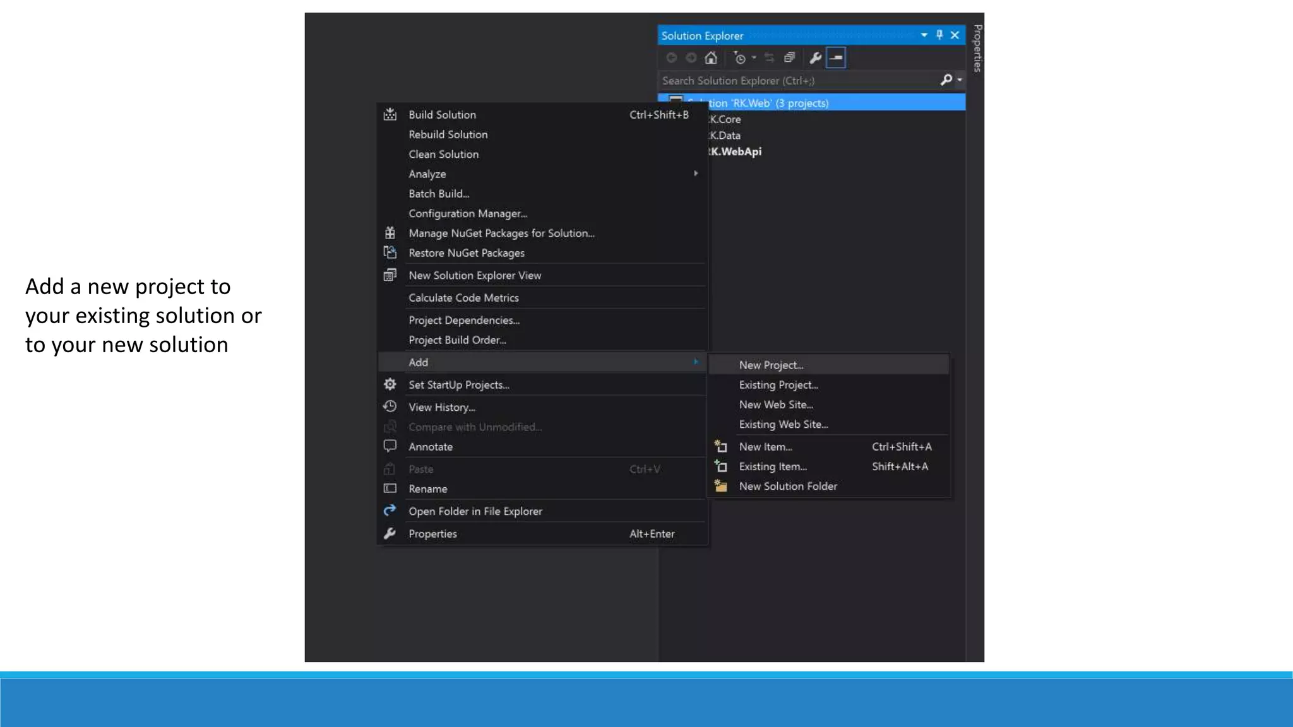Choose Annotate
Screen dimensions: 1293x727
[x=542, y=447]
